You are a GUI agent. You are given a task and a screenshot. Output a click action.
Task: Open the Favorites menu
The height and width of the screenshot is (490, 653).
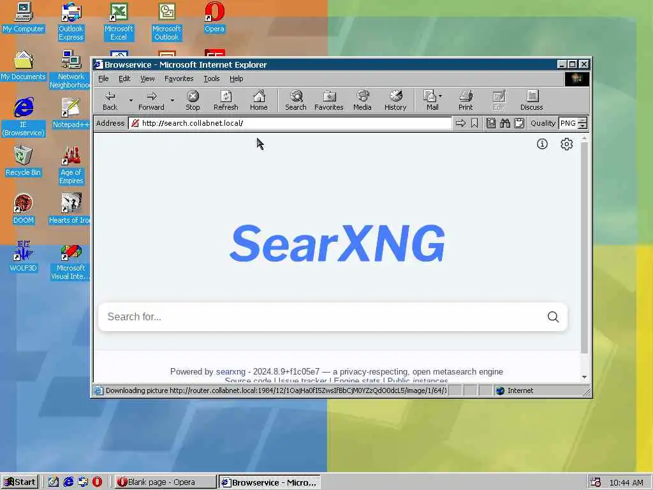(x=179, y=78)
